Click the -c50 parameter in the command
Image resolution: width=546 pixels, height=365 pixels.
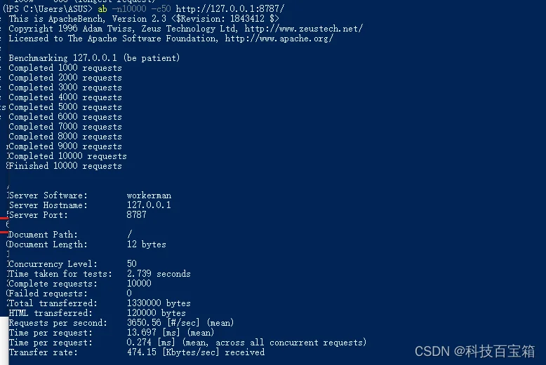(x=161, y=8)
